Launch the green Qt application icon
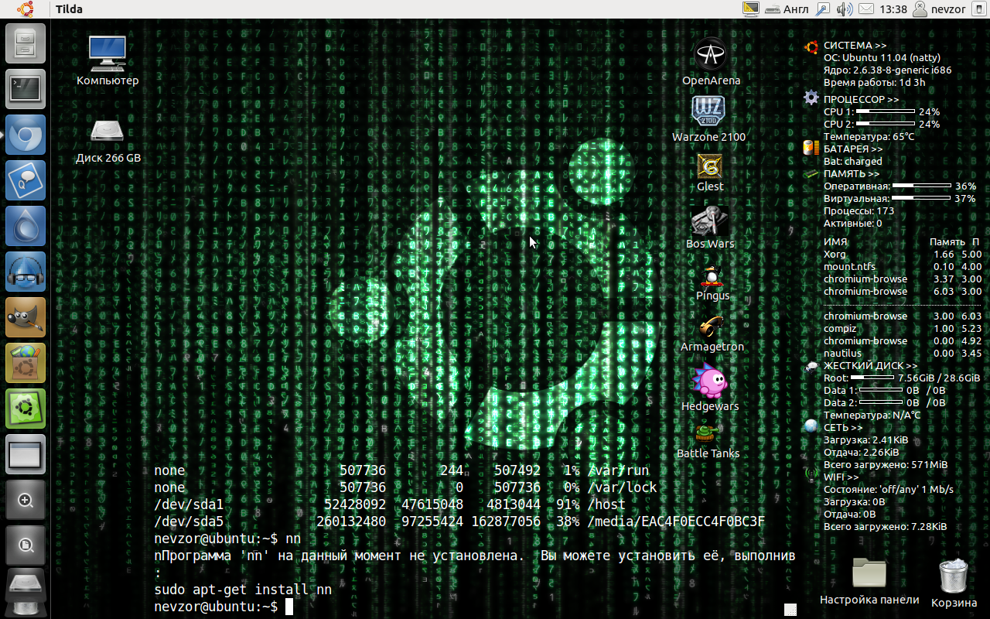 pos(26,409)
